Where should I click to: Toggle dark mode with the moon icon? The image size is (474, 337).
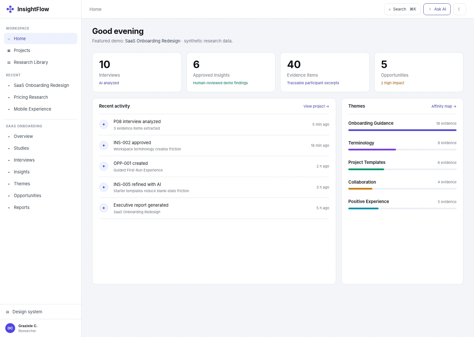(460, 9)
